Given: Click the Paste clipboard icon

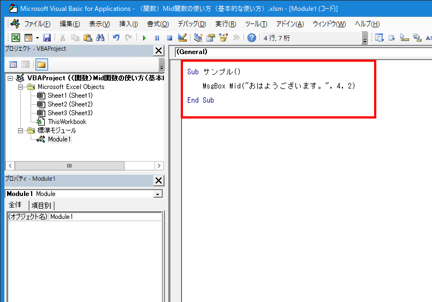Looking at the screenshot, I should [x=87, y=38].
